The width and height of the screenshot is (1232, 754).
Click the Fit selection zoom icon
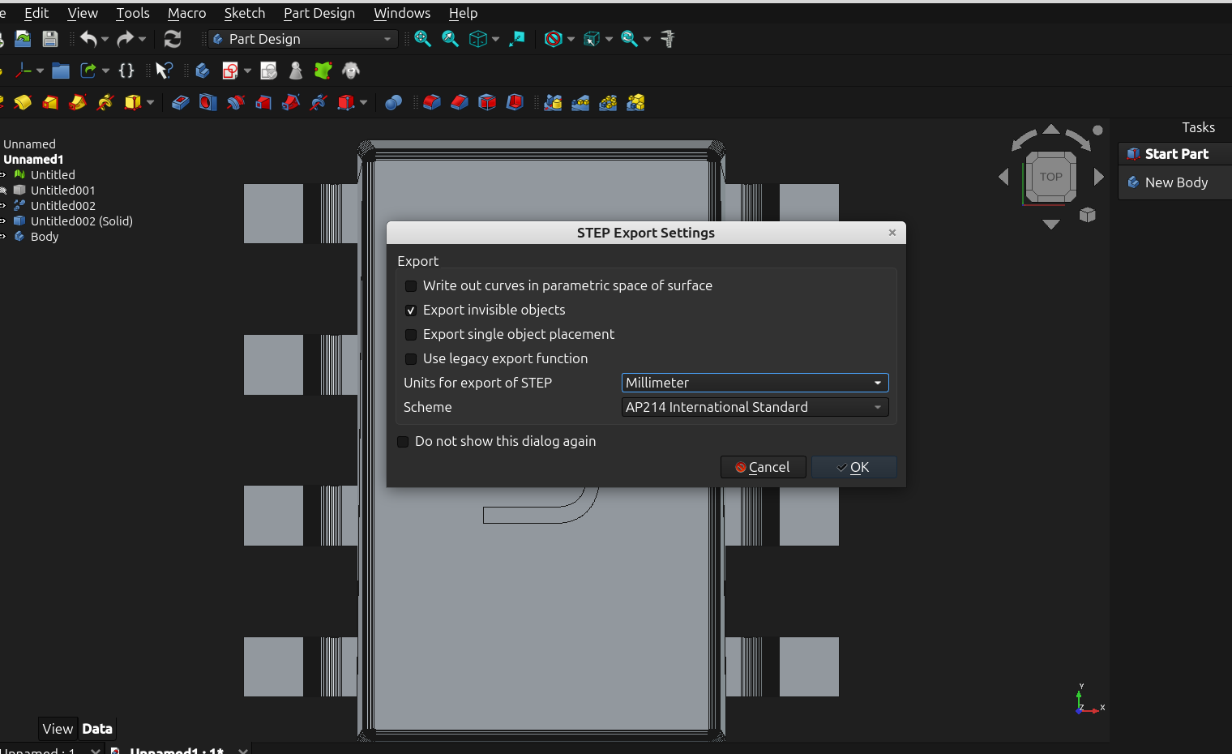(x=450, y=39)
